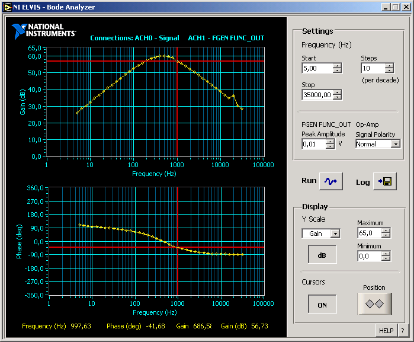Click the 360,0 top label on the phase axis
The width and height of the screenshot is (414, 342).
[35, 188]
